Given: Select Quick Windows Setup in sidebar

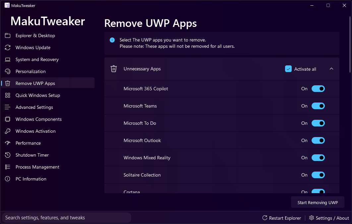Looking at the screenshot, I should pos(48,95).
